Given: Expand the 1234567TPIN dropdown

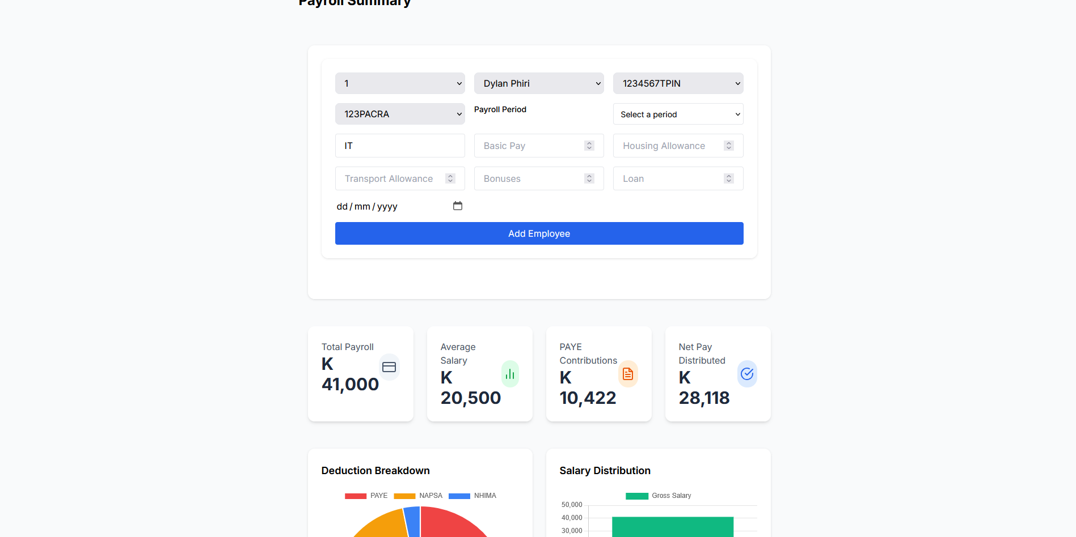Looking at the screenshot, I should pyautogui.click(x=678, y=83).
